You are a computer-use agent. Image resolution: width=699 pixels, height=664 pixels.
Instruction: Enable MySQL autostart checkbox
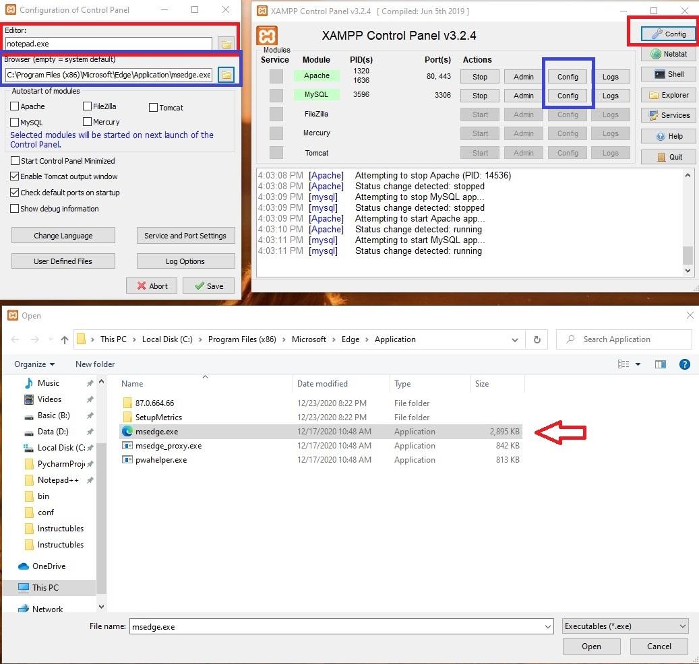pos(14,122)
